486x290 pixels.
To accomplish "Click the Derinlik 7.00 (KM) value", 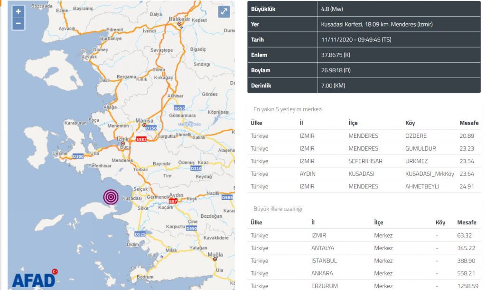I will click(334, 86).
